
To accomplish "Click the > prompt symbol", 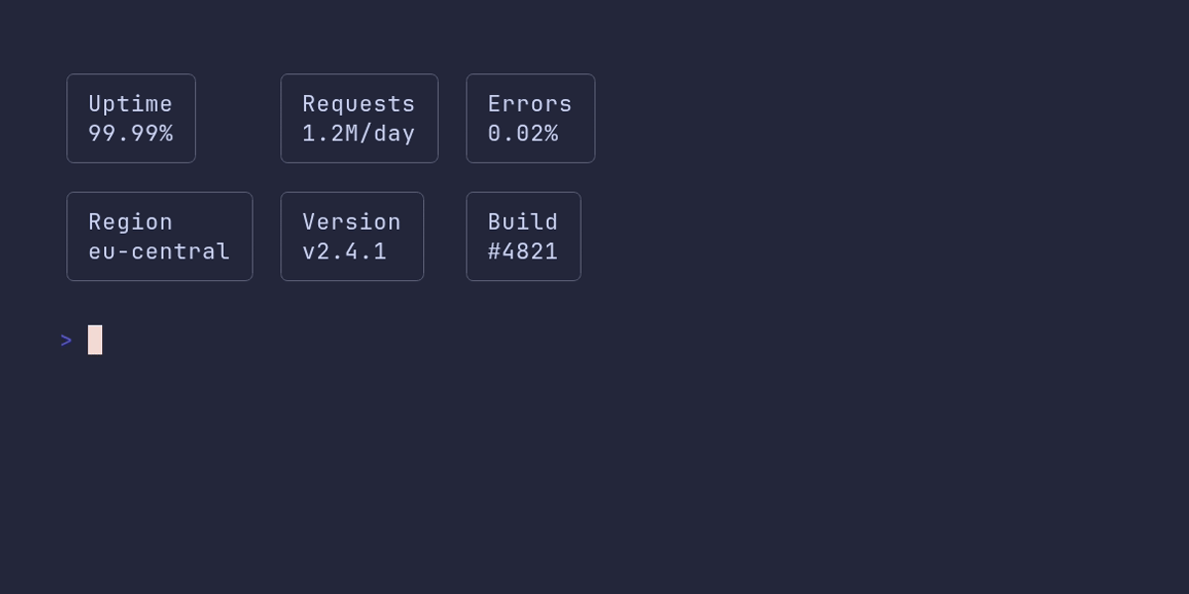I will tap(66, 341).
